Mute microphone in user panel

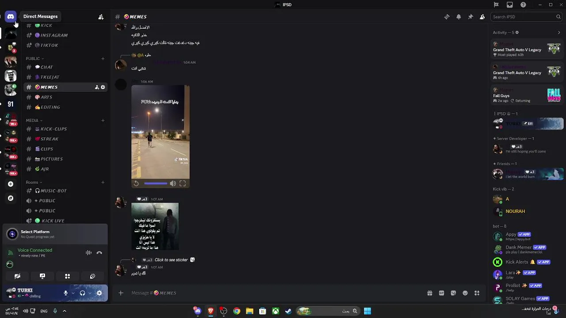coord(65,293)
